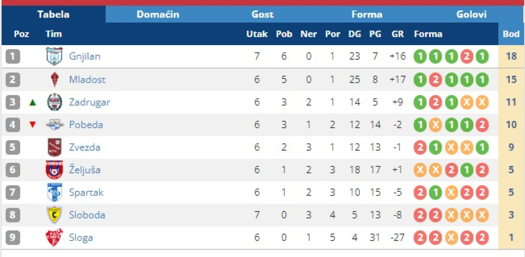Select the Forma tab
Screen dimensions: 525x257
click(x=367, y=15)
